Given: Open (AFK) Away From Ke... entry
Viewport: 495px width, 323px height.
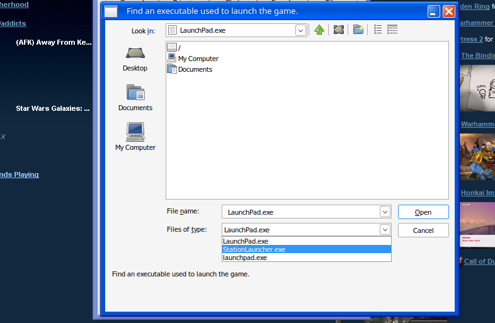Looking at the screenshot, I should click(x=54, y=42).
